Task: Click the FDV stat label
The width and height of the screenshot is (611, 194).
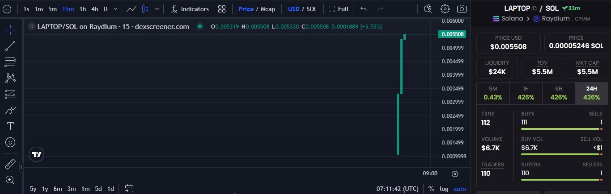Action: point(542,63)
